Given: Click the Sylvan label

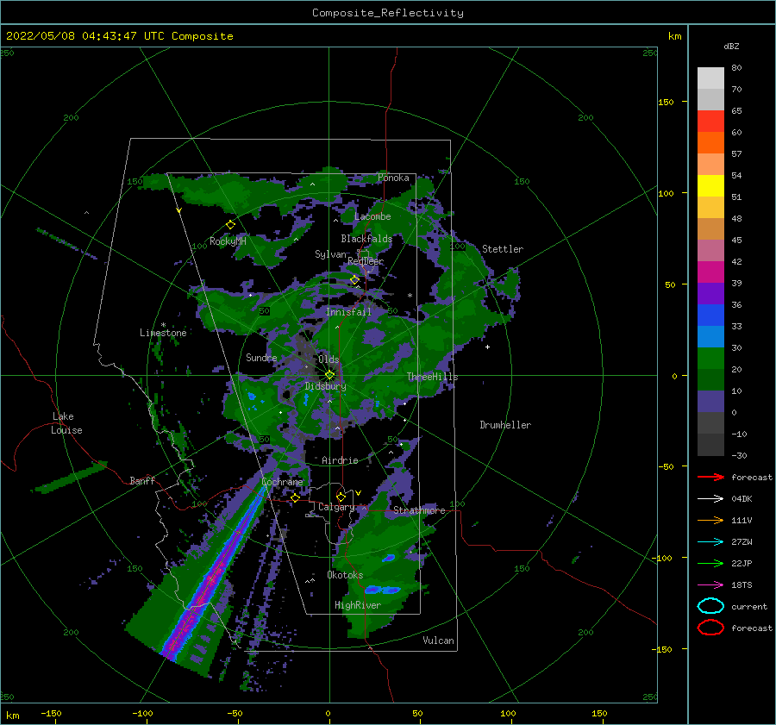Looking at the screenshot, I should [x=330, y=254].
